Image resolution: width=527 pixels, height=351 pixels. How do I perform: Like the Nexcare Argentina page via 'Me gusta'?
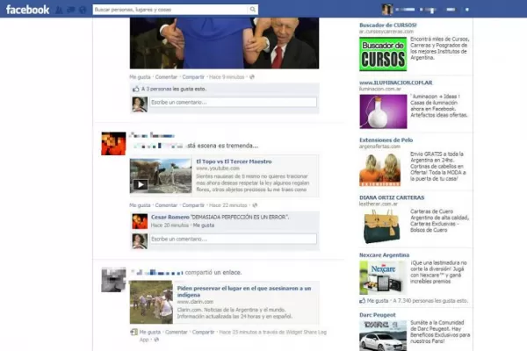[x=378, y=301]
